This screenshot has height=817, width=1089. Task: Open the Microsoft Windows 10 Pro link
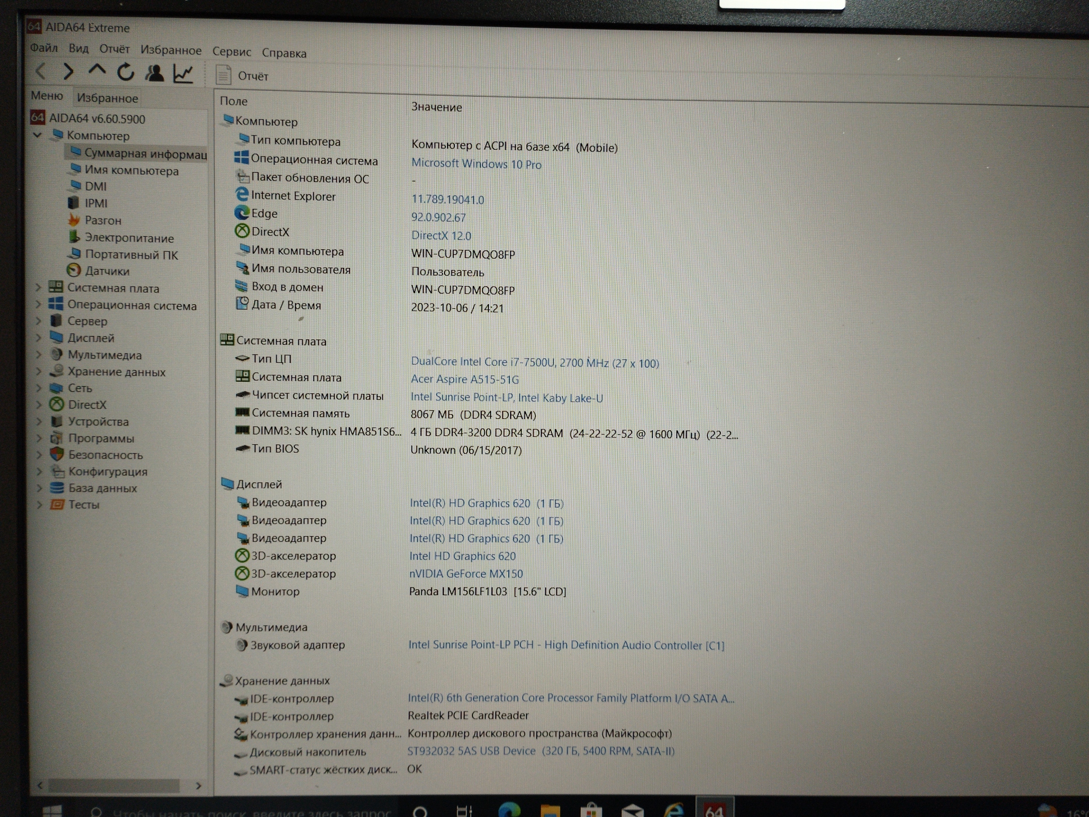pos(476,164)
